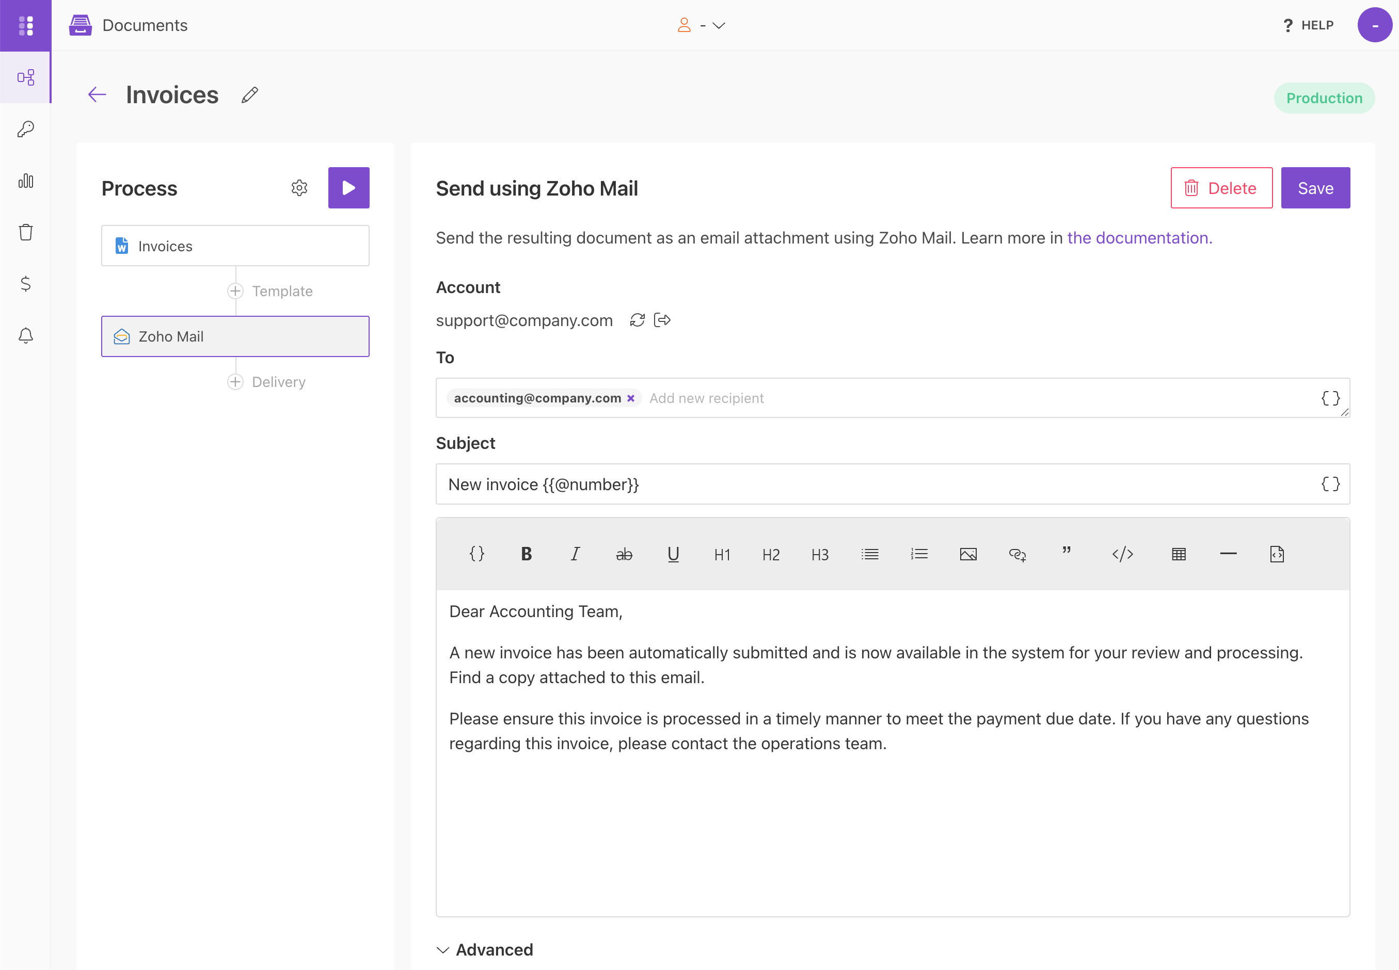Open the user avatar menu

(x=1374, y=25)
